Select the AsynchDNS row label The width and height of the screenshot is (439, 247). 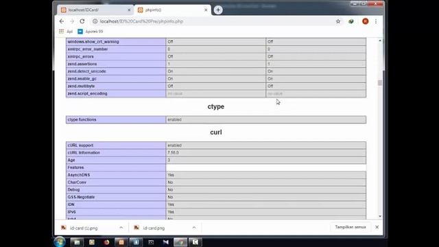79,175
